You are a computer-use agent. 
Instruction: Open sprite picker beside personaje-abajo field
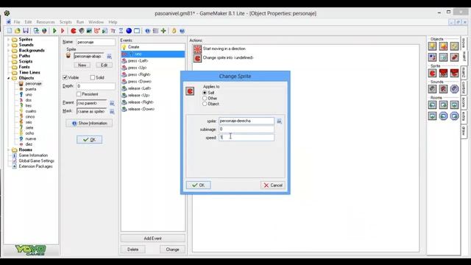tap(110, 56)
